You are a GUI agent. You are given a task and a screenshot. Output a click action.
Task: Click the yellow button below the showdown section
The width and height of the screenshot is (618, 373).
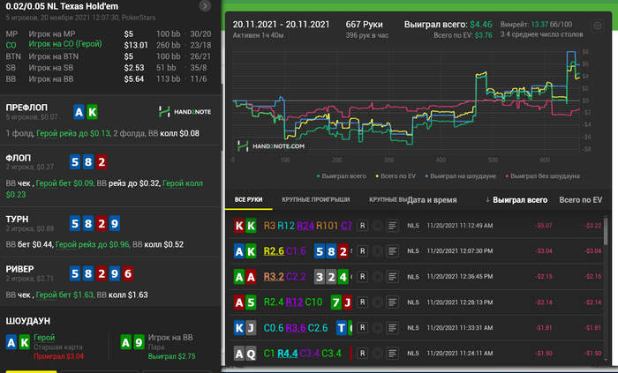31,371
